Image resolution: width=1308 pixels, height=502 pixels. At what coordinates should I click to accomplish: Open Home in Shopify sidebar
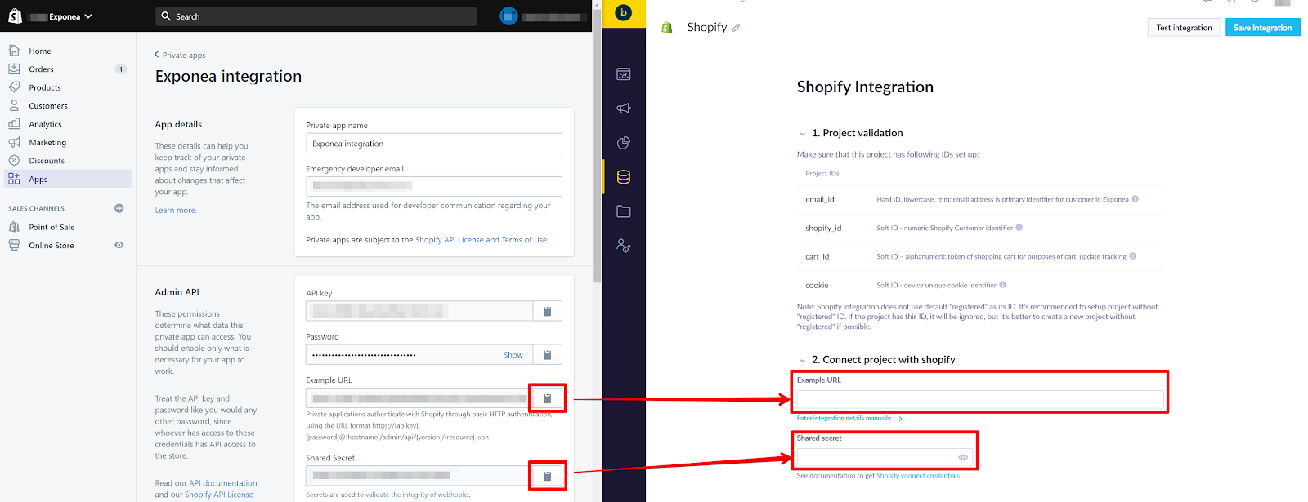tap(39, 51)
